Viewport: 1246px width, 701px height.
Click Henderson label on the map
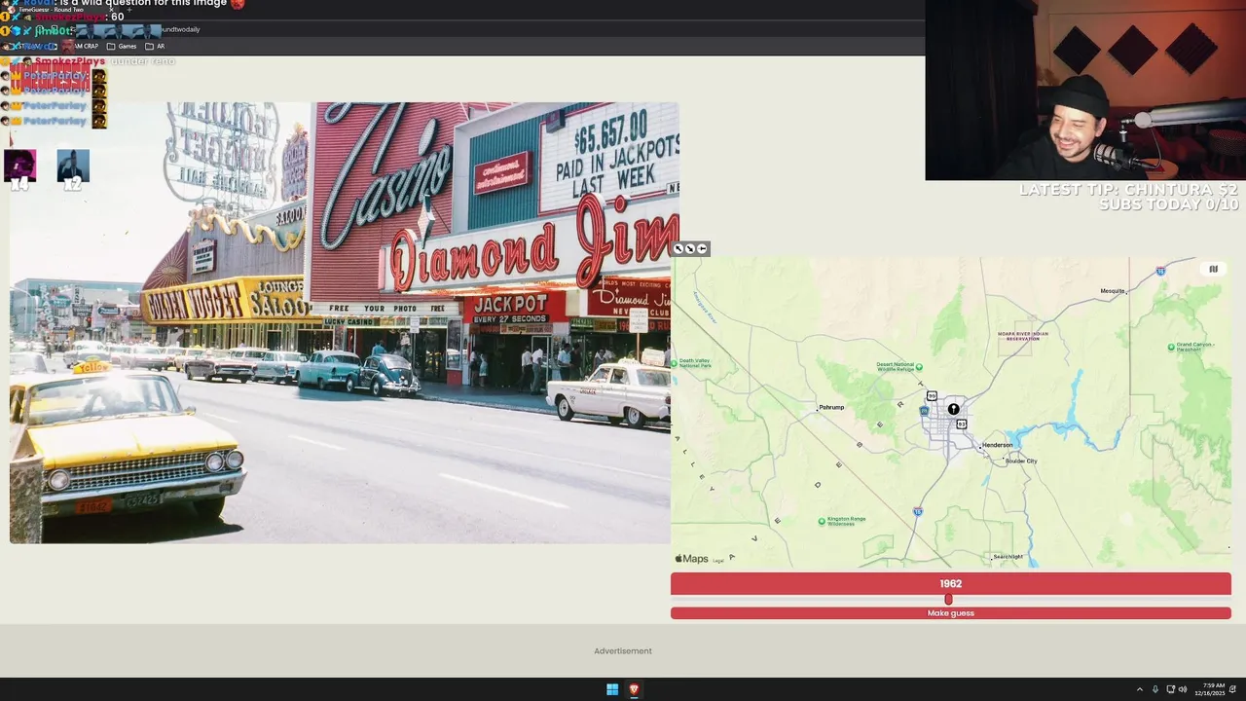998,445
